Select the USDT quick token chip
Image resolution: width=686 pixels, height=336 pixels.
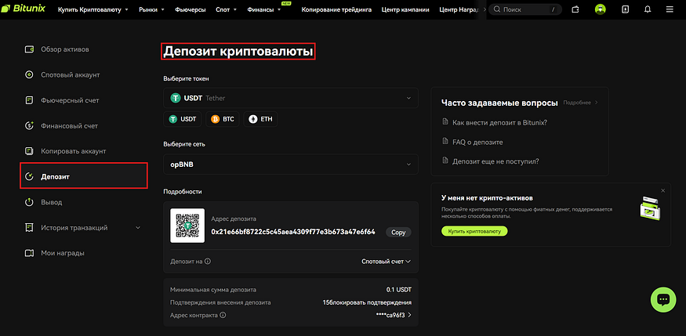point(182,119)
